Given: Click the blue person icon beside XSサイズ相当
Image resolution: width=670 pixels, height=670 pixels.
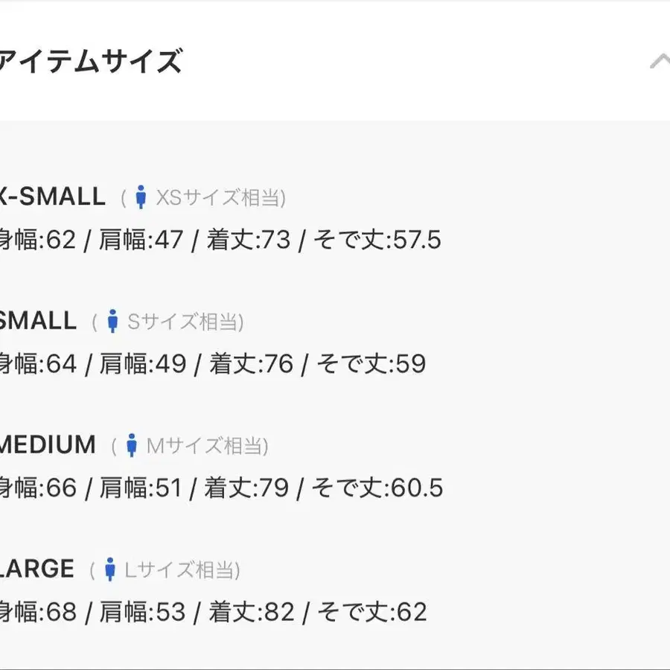Looking at the screenshot, I should coord(141,198).
